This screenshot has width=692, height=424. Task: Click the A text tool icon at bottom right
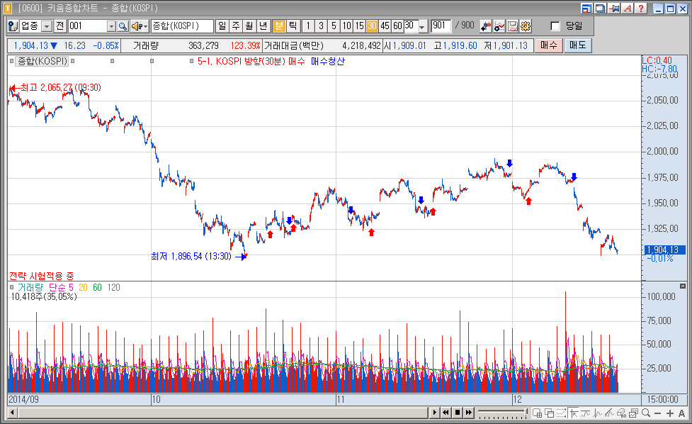point(681,413)
